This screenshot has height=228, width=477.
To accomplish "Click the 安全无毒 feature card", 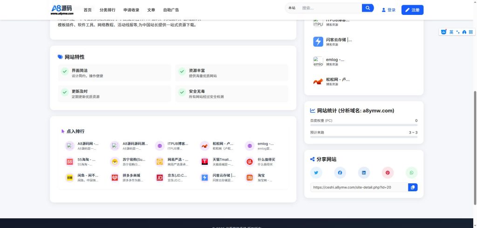I will 232,94.
